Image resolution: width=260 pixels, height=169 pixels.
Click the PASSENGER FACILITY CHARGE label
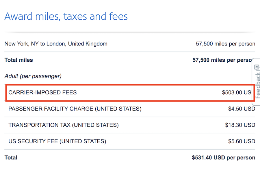click(x=75, y=109)
